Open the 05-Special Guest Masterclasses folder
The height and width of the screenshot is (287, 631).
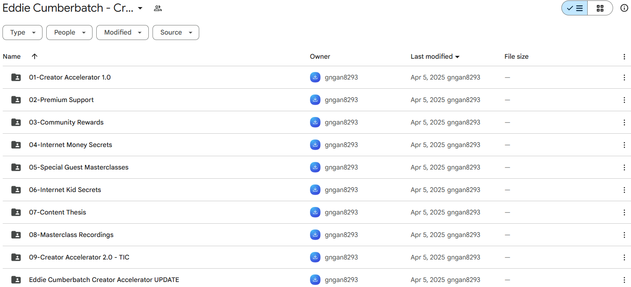tap(79, 167)
